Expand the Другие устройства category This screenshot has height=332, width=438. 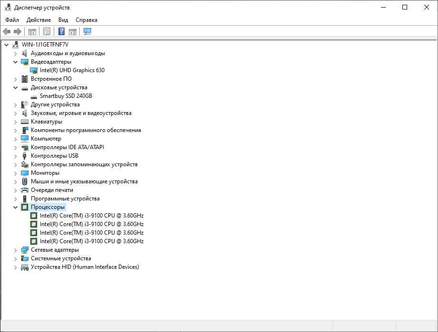15,105
